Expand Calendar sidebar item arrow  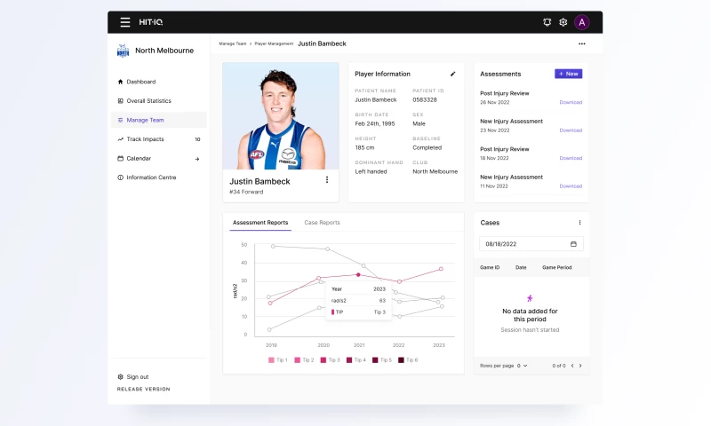[197, 159]
